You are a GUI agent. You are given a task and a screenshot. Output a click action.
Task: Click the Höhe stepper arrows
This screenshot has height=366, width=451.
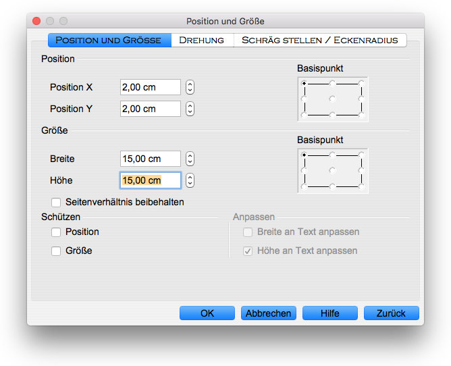190,180
